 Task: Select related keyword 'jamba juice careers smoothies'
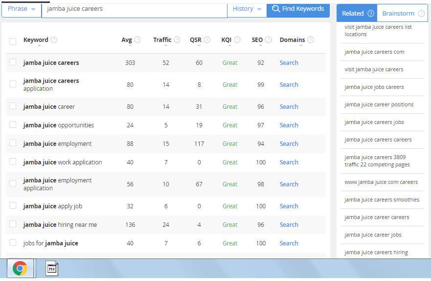tap(382, 200)
